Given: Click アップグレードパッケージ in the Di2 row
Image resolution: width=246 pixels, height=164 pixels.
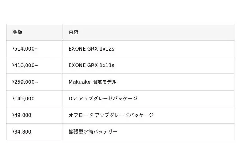Looking at the screenshot, I should click(108, 99).
